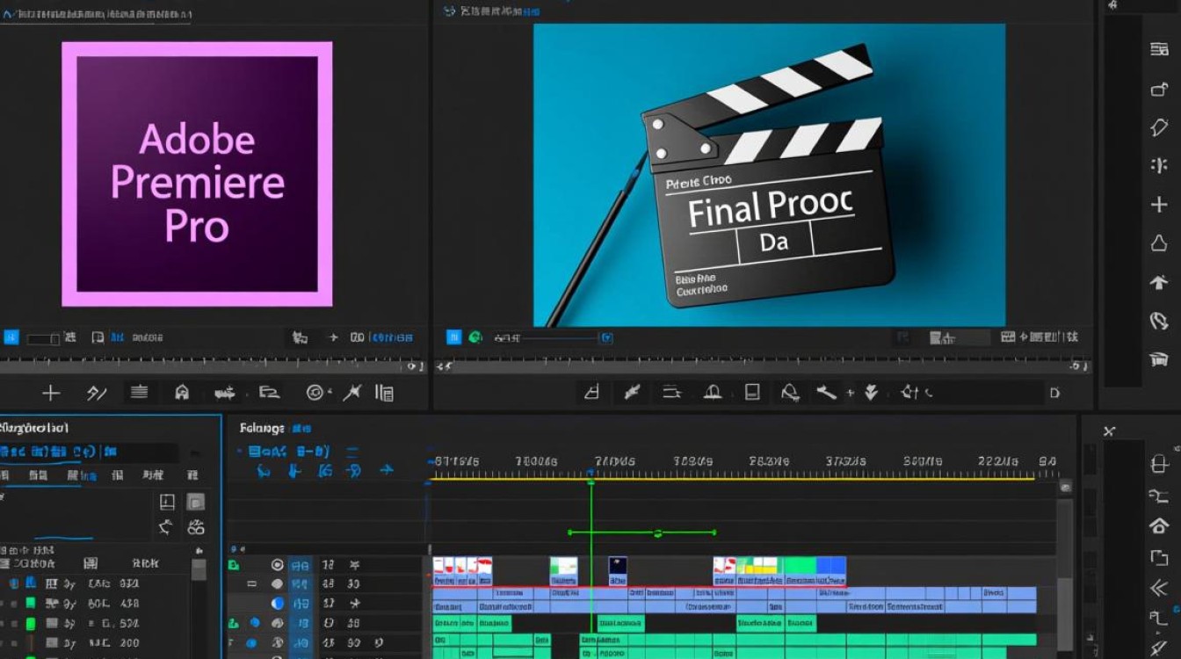Toggle the blue square button under source monitor
This screenshot has height=659, width=1181.
click(11, 337)
